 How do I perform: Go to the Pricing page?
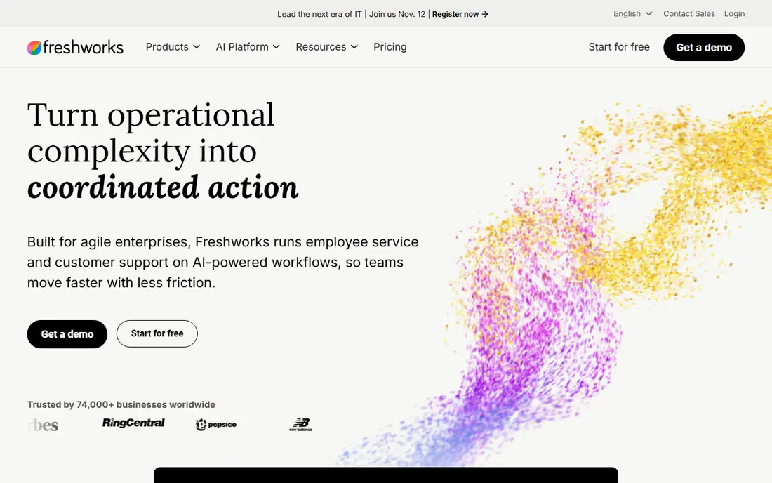390,47
